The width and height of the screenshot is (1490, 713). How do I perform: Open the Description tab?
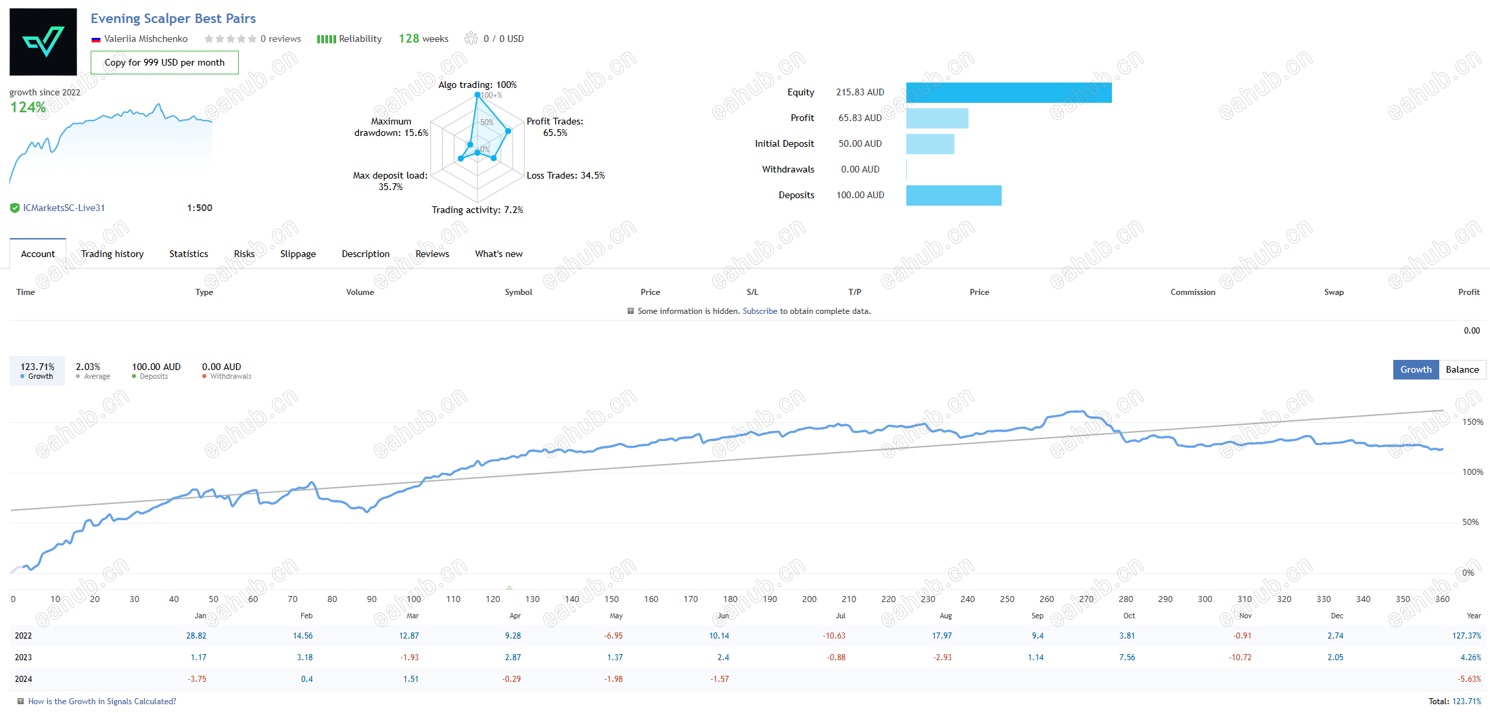[x=366, y=254]
